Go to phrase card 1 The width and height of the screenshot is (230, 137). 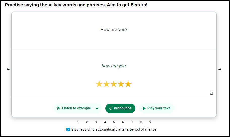point(78,122)
